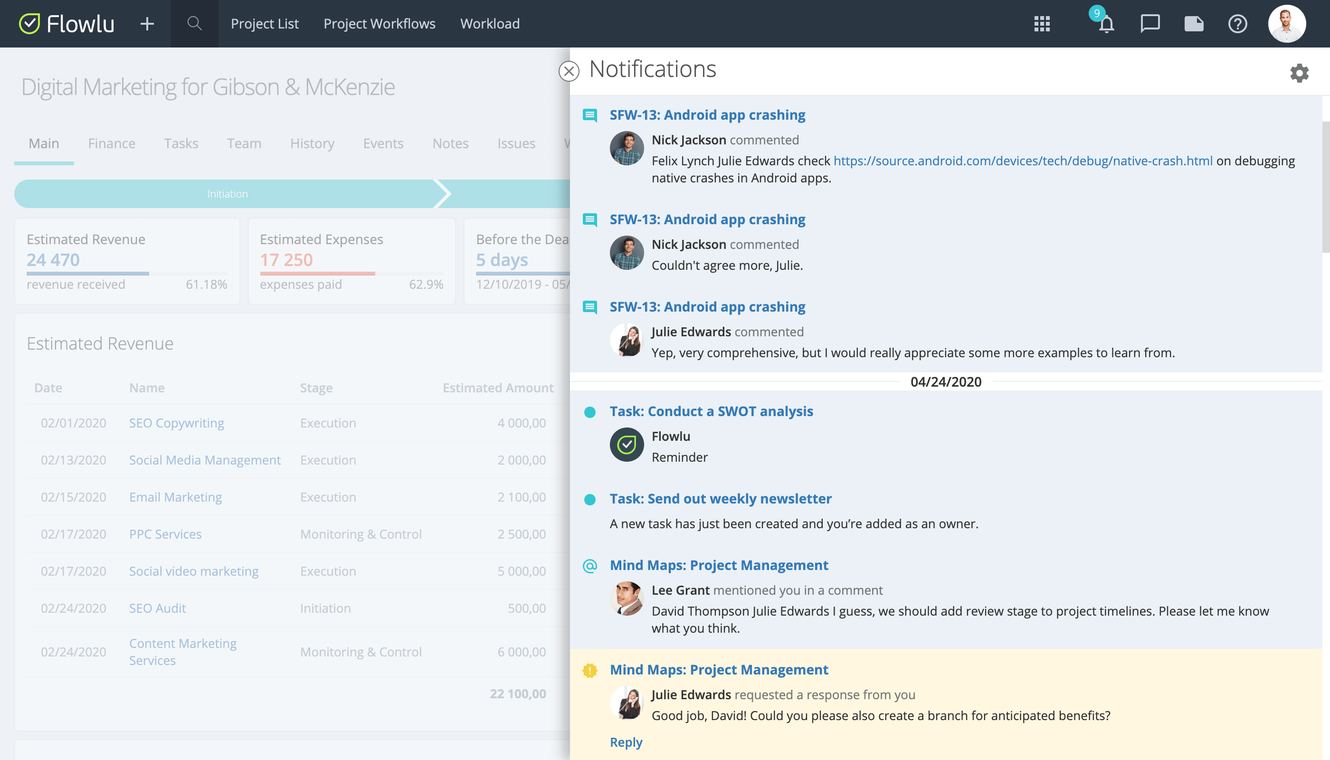The image size is (1330, 760).
Task: Click unread dot next to SWOT analysis task
Action: [590, 412]
